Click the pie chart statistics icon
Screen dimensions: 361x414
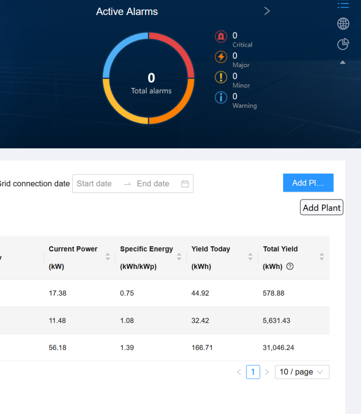[x=343, y=44]
